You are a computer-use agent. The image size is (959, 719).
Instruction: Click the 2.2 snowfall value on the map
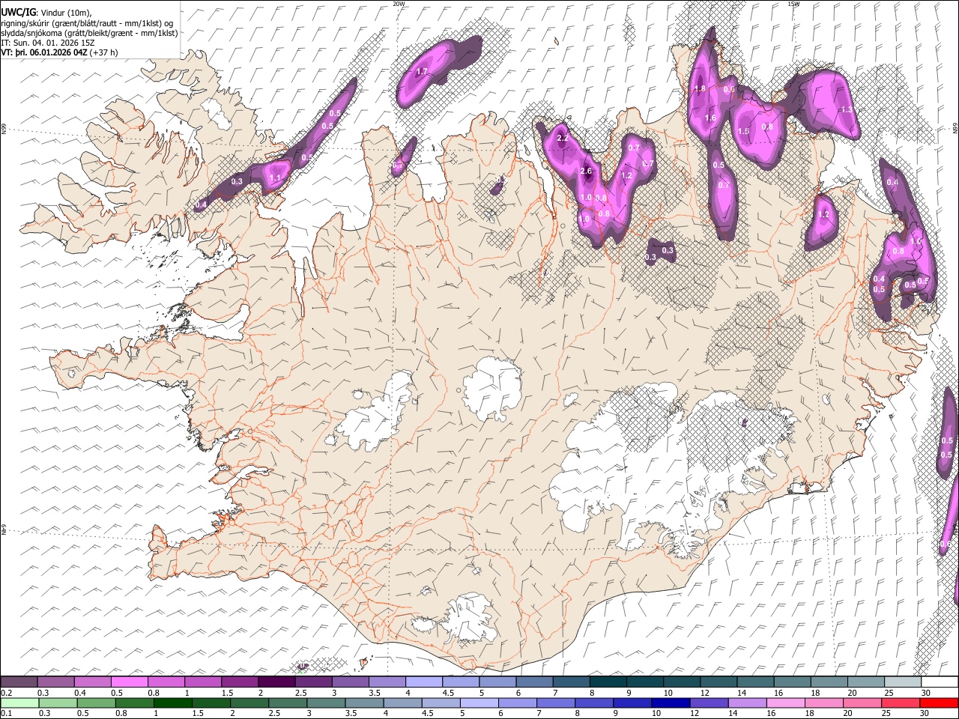point(563,139)
